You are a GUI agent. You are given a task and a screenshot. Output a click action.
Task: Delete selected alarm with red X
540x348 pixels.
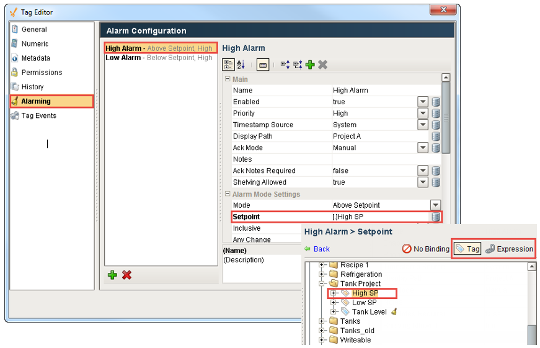coord(126,275)
